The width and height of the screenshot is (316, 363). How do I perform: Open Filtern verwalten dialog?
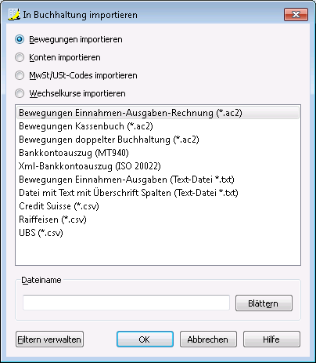click(49, 339)
